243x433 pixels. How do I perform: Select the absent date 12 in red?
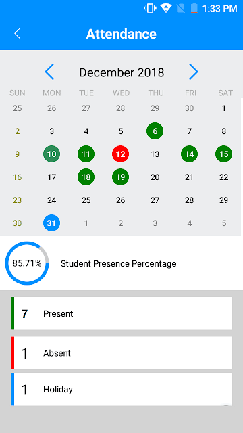pyautogui.click(x=120, y=154)
